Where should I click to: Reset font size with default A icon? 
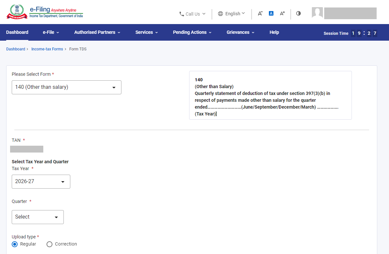(x=271, y=13)
